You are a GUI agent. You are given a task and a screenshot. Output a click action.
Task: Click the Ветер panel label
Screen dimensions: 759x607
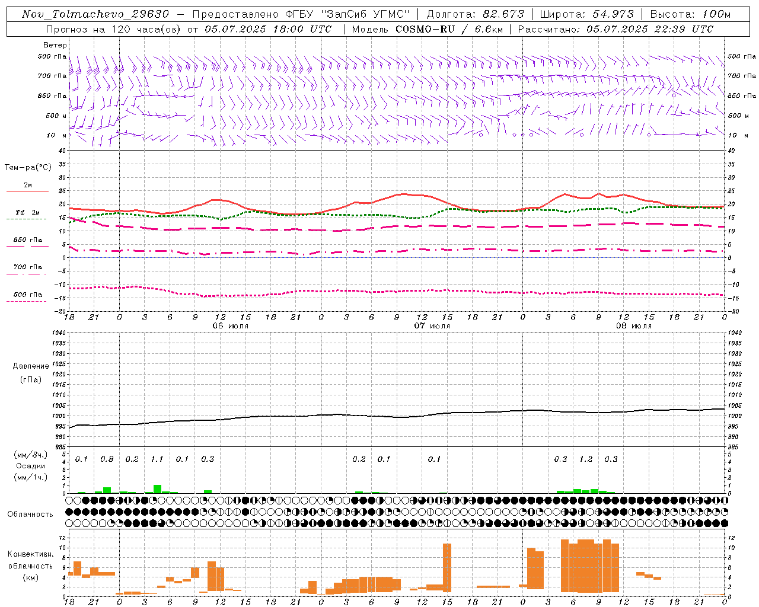pyautogui.click(x=55, y=45)
